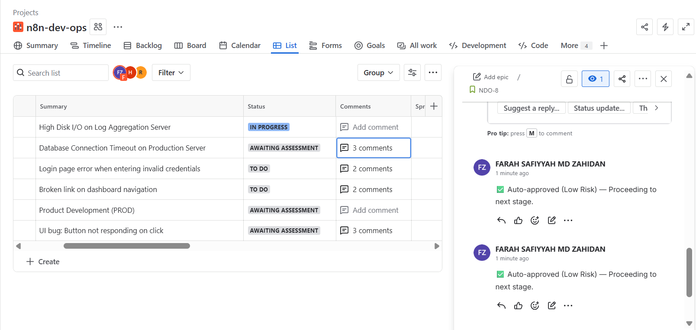Screen dimensions: 696x330
Task: Enter full screen with the expand arrows icon
Action: (686, 27)
